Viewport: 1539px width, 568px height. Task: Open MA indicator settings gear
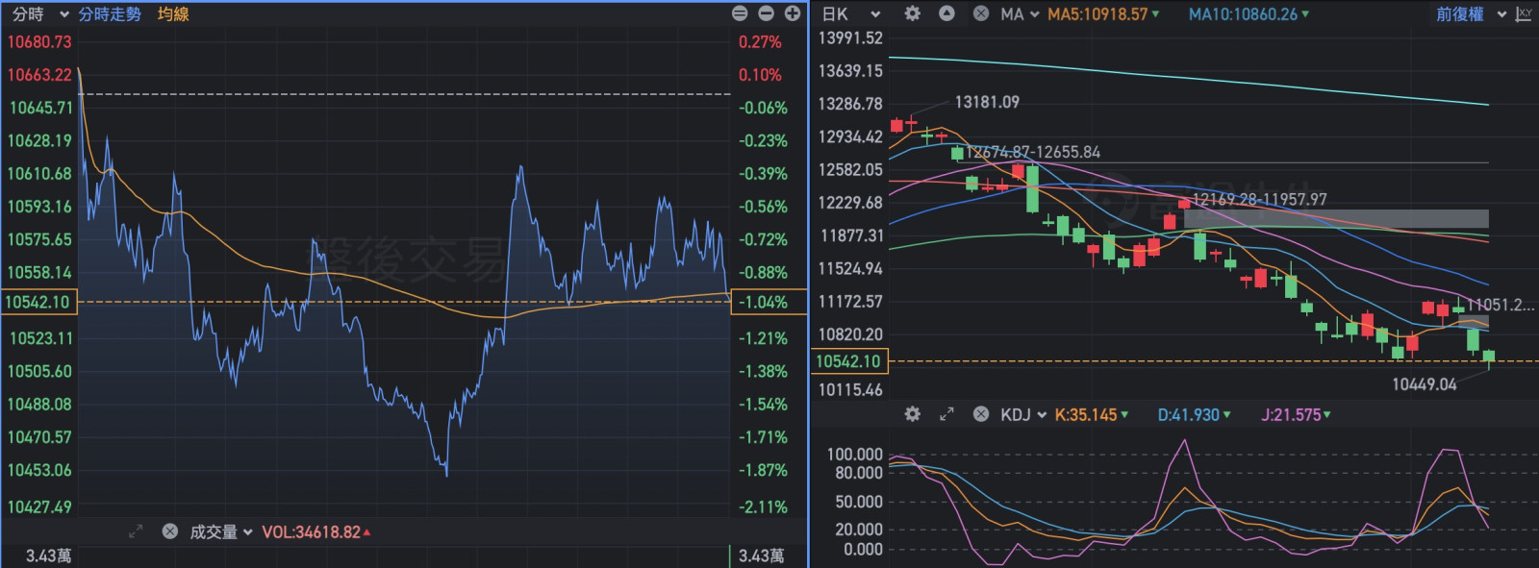point(912,13)
